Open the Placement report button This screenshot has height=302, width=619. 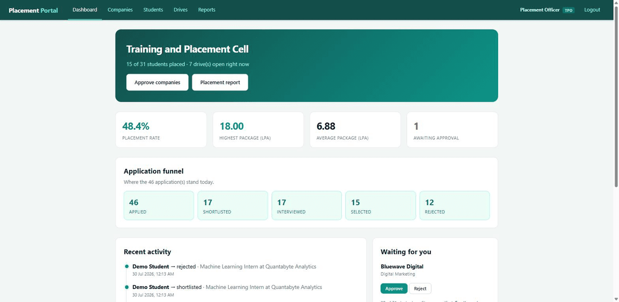(220, 82)
